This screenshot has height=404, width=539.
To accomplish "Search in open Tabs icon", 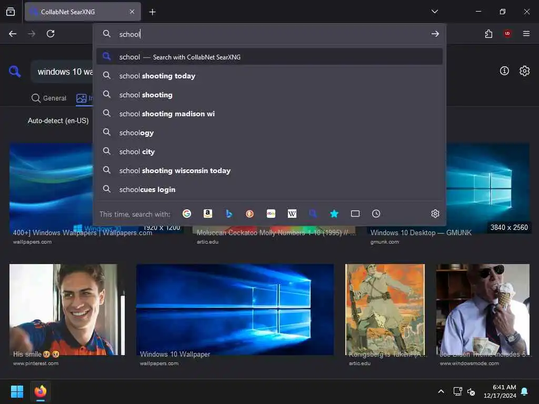I will (x=355, y=214).
